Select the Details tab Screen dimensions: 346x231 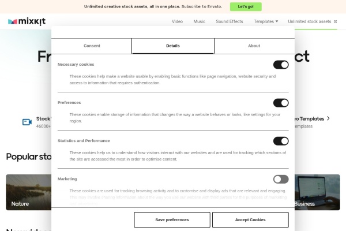coord(173,46)
